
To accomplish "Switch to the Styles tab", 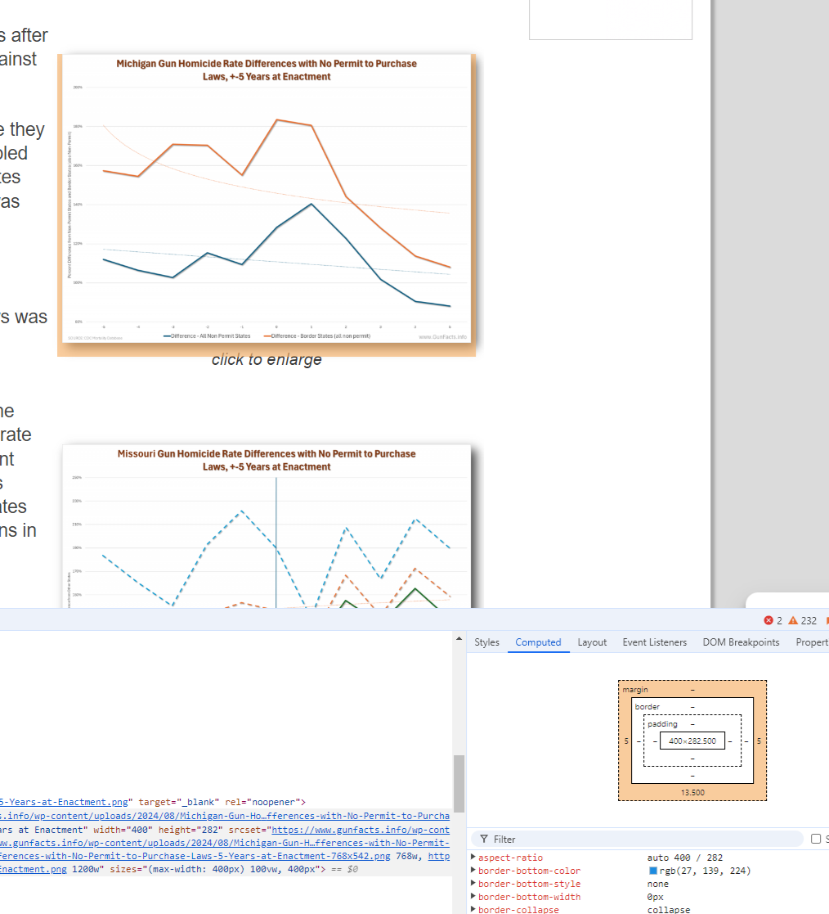I will tap(486, 642).
